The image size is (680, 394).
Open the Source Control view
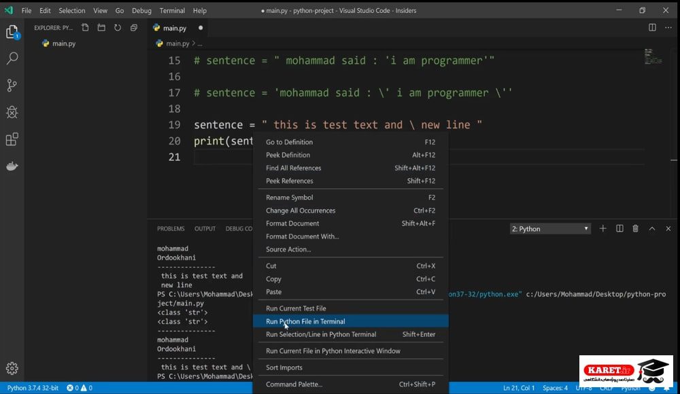click(12, 86)
